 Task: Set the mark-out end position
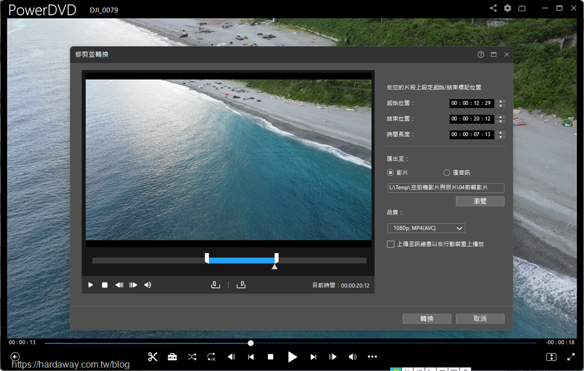[241, 285]
